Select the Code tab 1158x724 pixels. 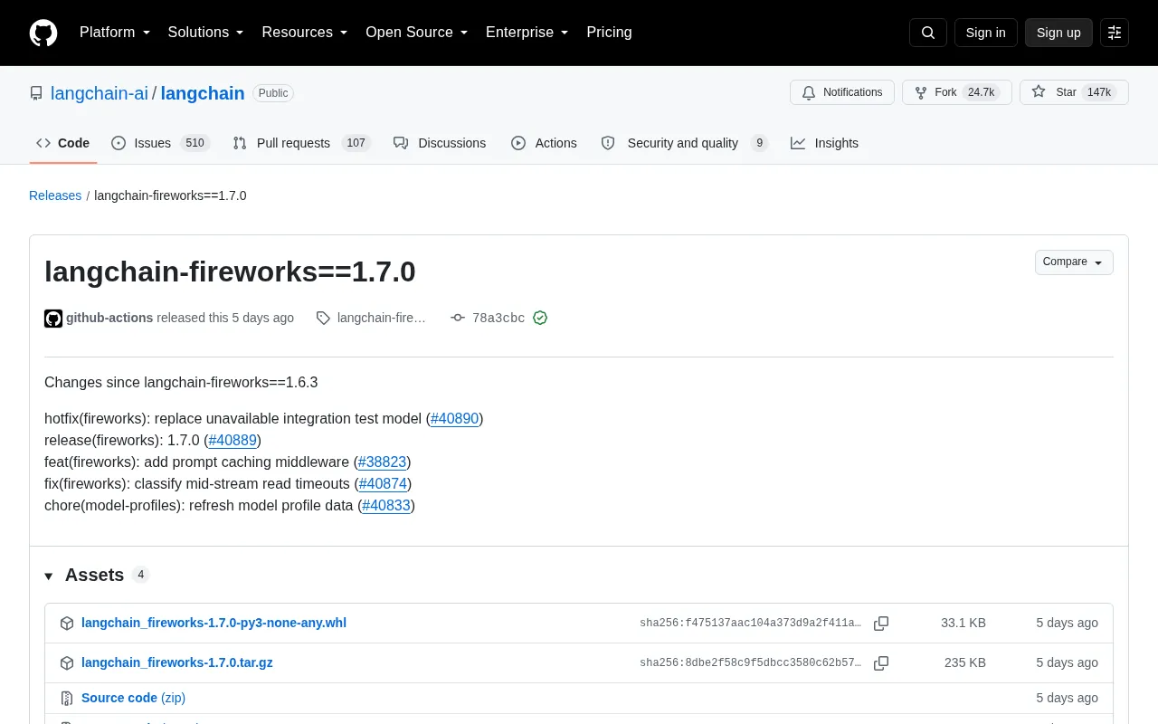pyautogui.click(x=63, y=143)
